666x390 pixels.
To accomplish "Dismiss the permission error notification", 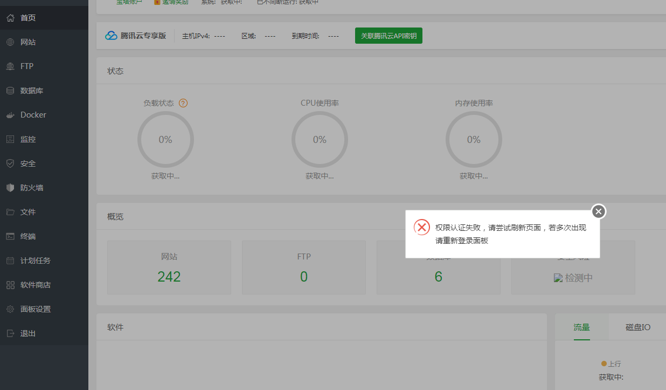I will (598, 211).
